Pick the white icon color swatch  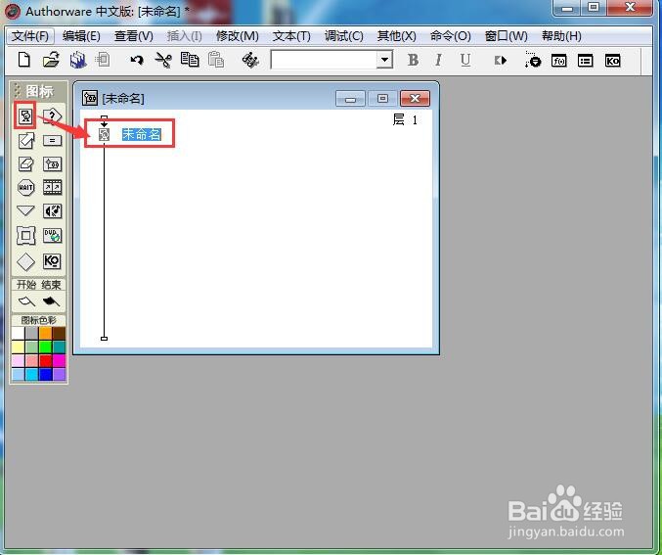coord(19,333)
